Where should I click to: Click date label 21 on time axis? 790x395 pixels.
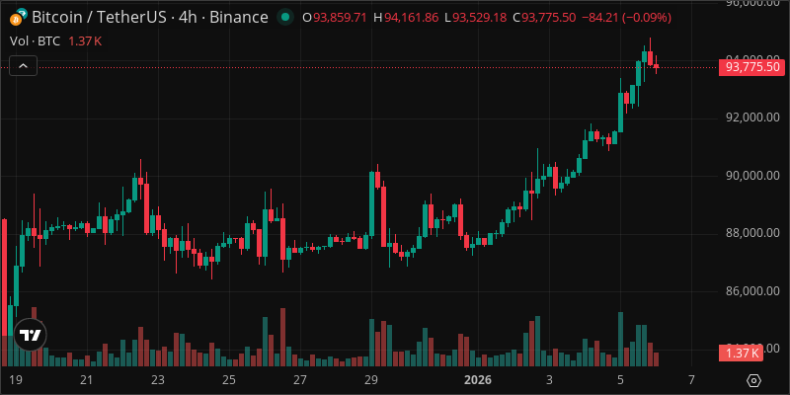click(x=87, y=380)
